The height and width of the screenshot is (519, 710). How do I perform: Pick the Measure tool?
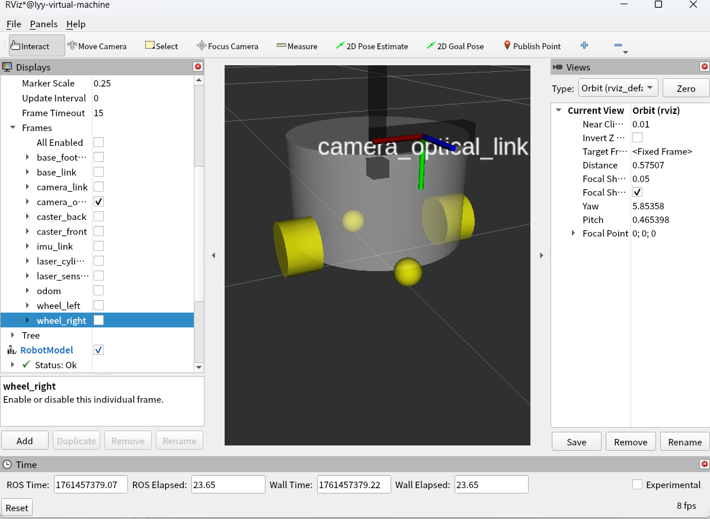click(296, 46)
